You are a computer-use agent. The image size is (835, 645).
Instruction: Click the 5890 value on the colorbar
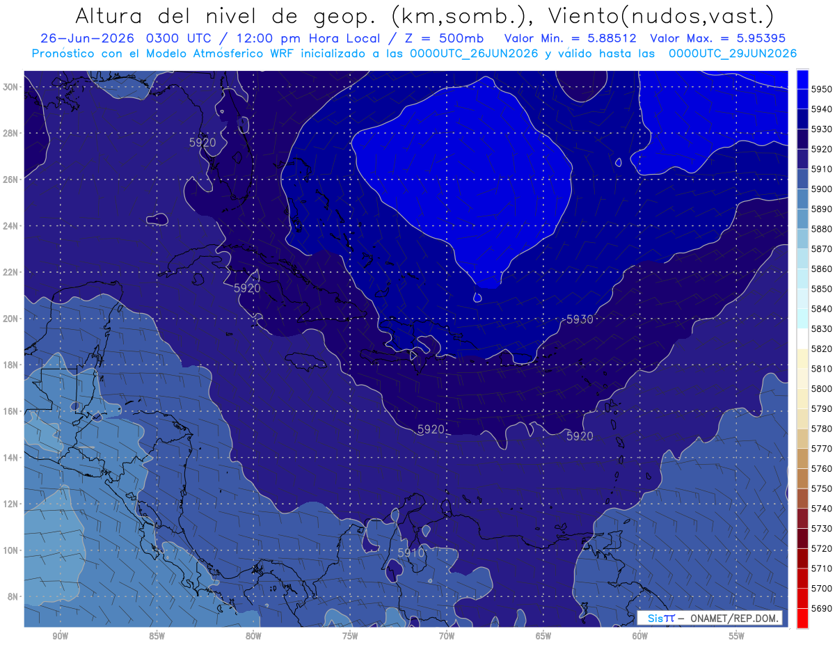pos(822,209)
